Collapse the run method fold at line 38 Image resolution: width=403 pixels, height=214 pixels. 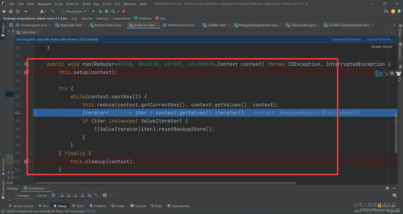33,64
